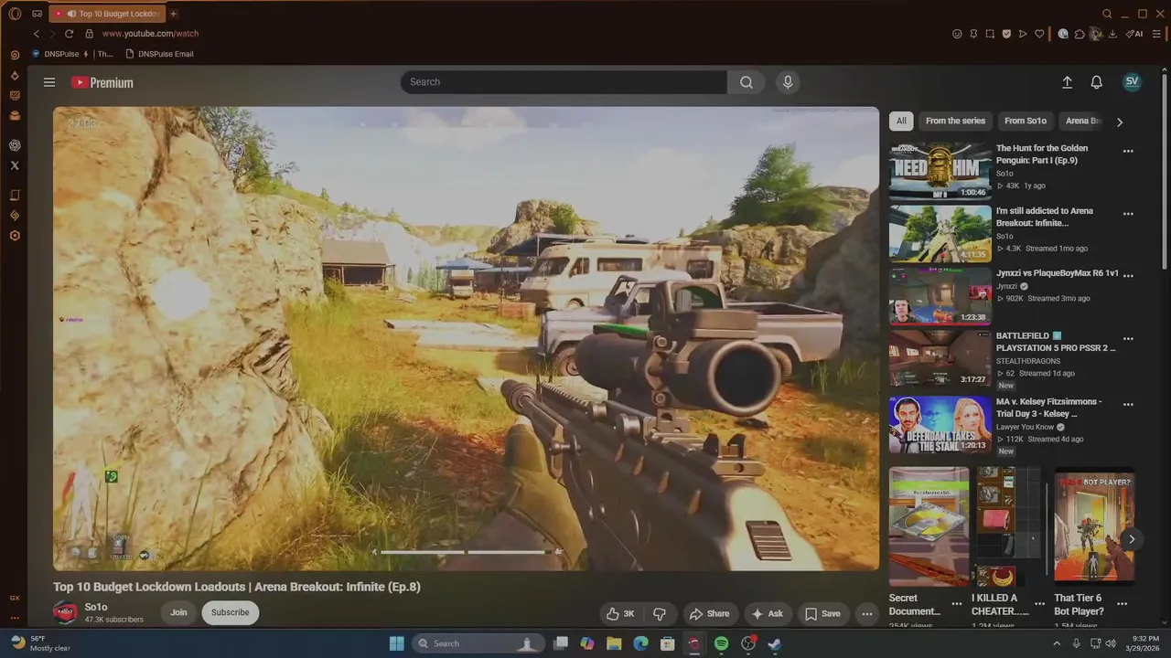Viewport: 1171px width, 658px height.
Task: Open X (Twitter) in Opera sidebar
Action: pos(15,165)
